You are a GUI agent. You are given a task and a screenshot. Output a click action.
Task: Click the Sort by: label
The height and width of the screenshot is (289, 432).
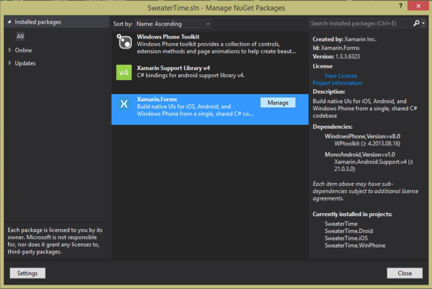tap(123, 24)
